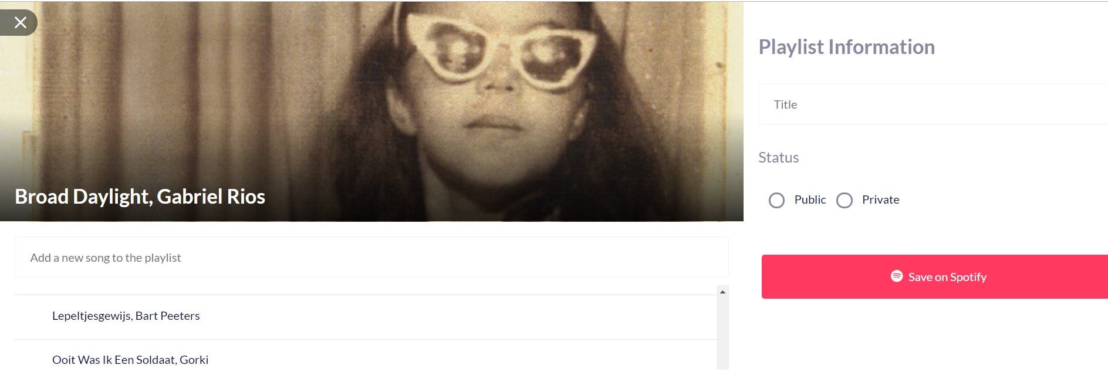Click the song list scrollbar up arrow
The image size is (1108, 375).
pyautogui.click(x=723, y=292)
